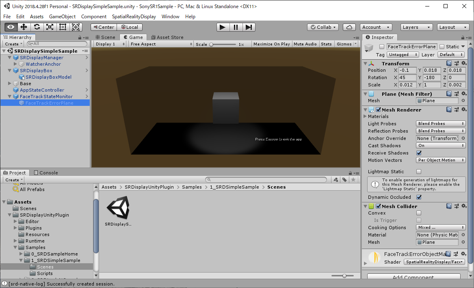474x288 pixels.
Task: Open the SRDisplaySimpleSample scene asset
Action: point(118,211)
